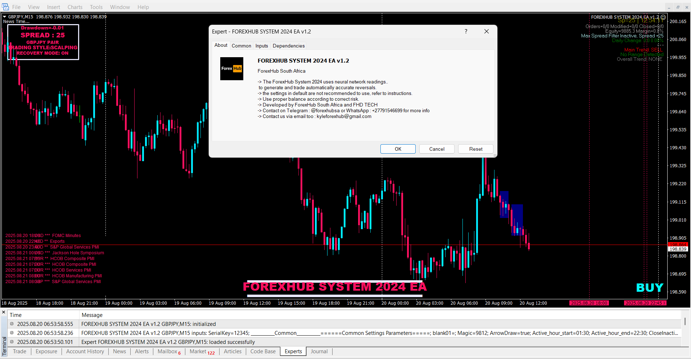Open the Mailbox tab in the Terminal

169,351
